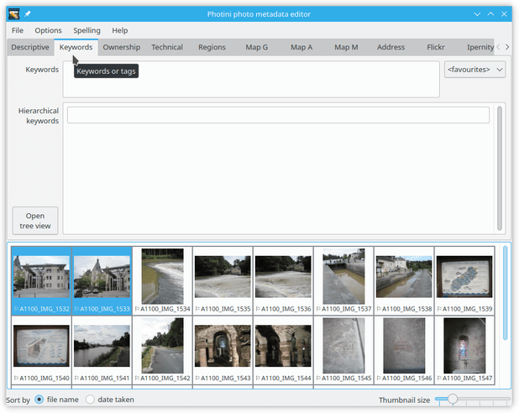This screenshot has height=413, width=519.
Task: Switch to the Descriptive tab
Action: [30, 47]
